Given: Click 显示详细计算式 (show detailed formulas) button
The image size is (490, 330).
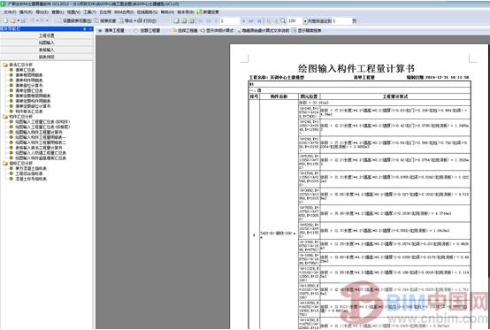Looking at the screenshot, I should 217,31.
